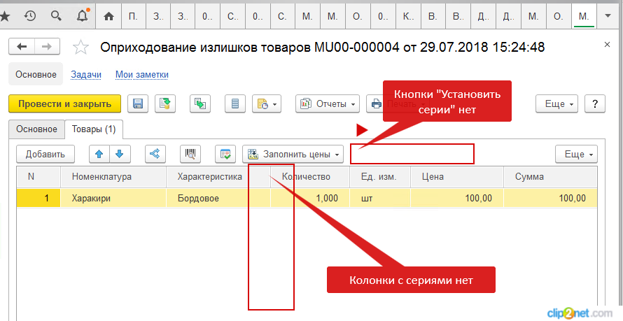Click the favorites star next to document title
623x321 pixels.
click(81, 47)
